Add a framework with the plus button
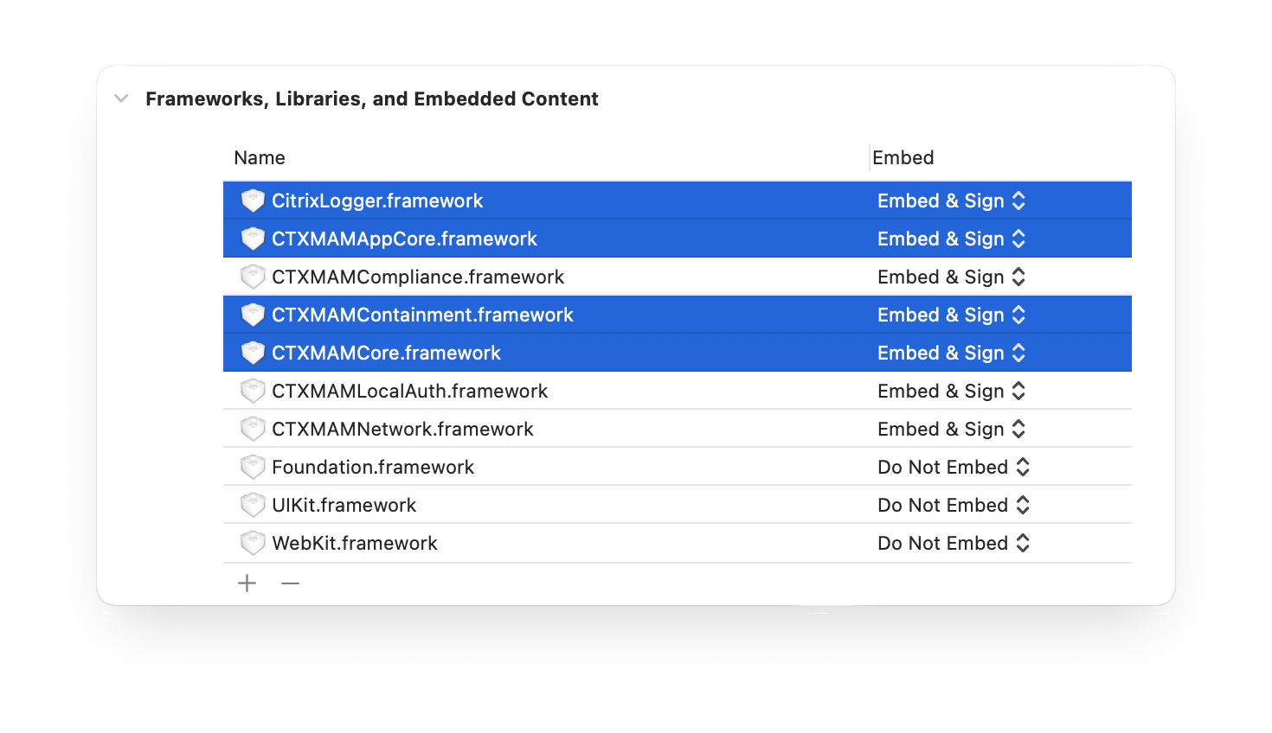1272x733 pixels. point(247,583)
